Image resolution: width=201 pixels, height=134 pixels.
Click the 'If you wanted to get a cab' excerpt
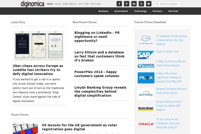tap(38, 90)
